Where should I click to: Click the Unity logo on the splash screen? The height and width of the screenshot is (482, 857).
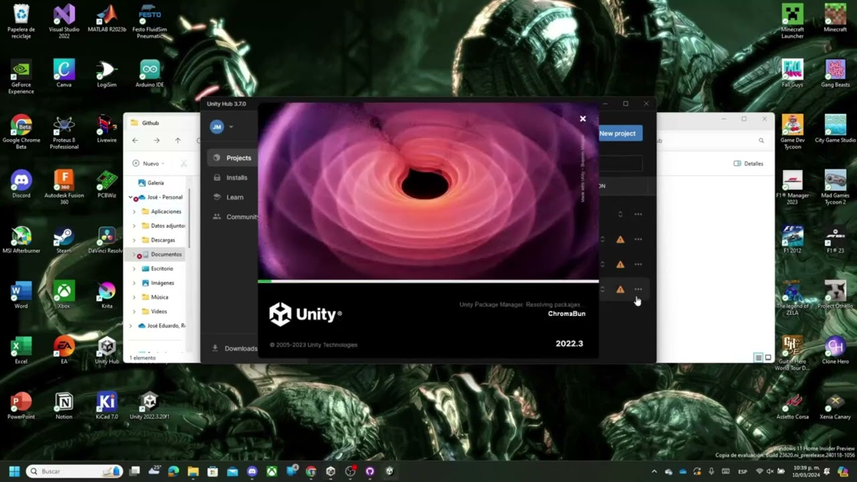(305, 314)
